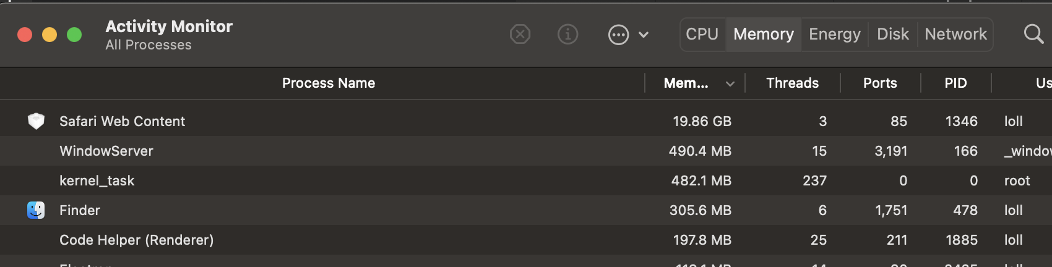Show the Network tab

coord(955,34)
